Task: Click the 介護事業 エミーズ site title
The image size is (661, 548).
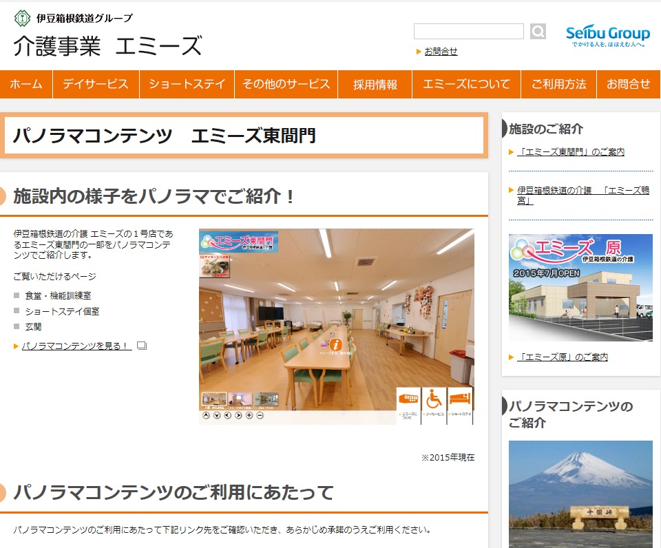Action: point(108,46)
